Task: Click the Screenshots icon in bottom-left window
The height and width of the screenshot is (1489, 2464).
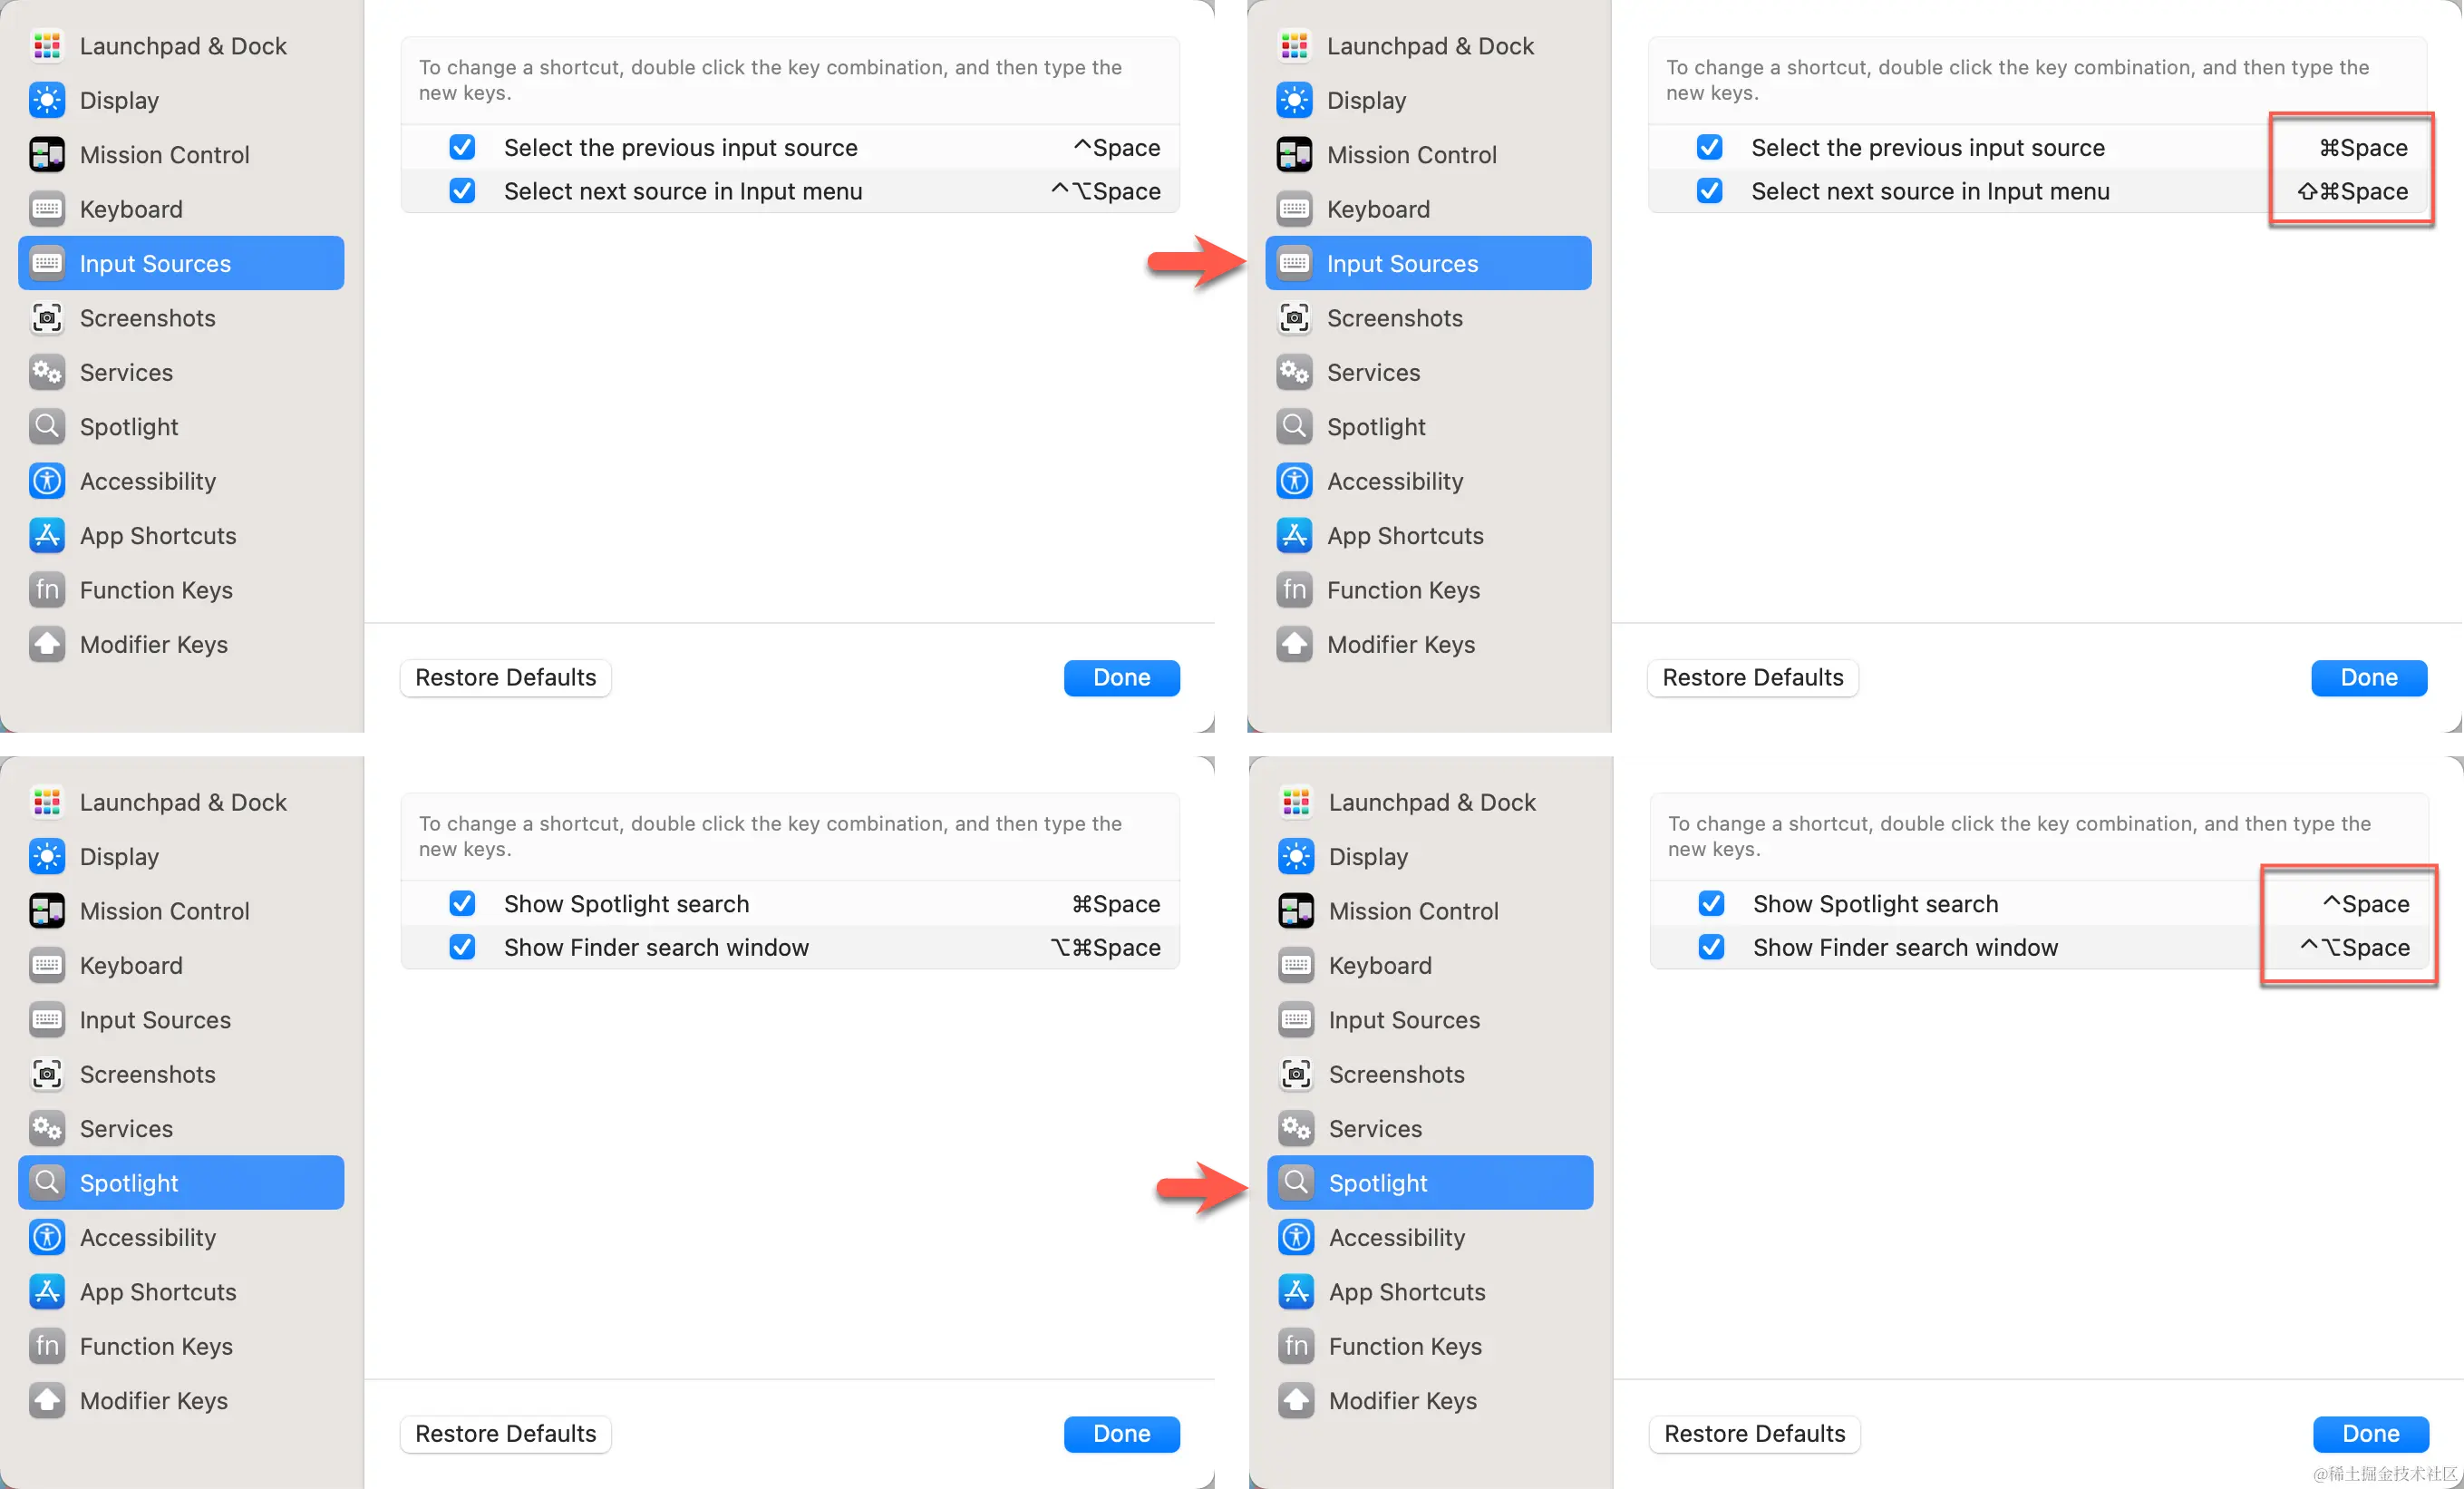Action: point(47,1074)
